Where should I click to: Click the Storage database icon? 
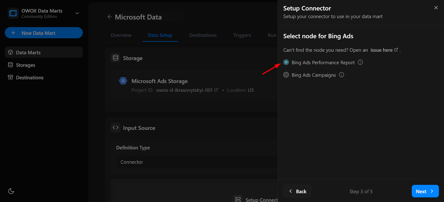point(115,58)
